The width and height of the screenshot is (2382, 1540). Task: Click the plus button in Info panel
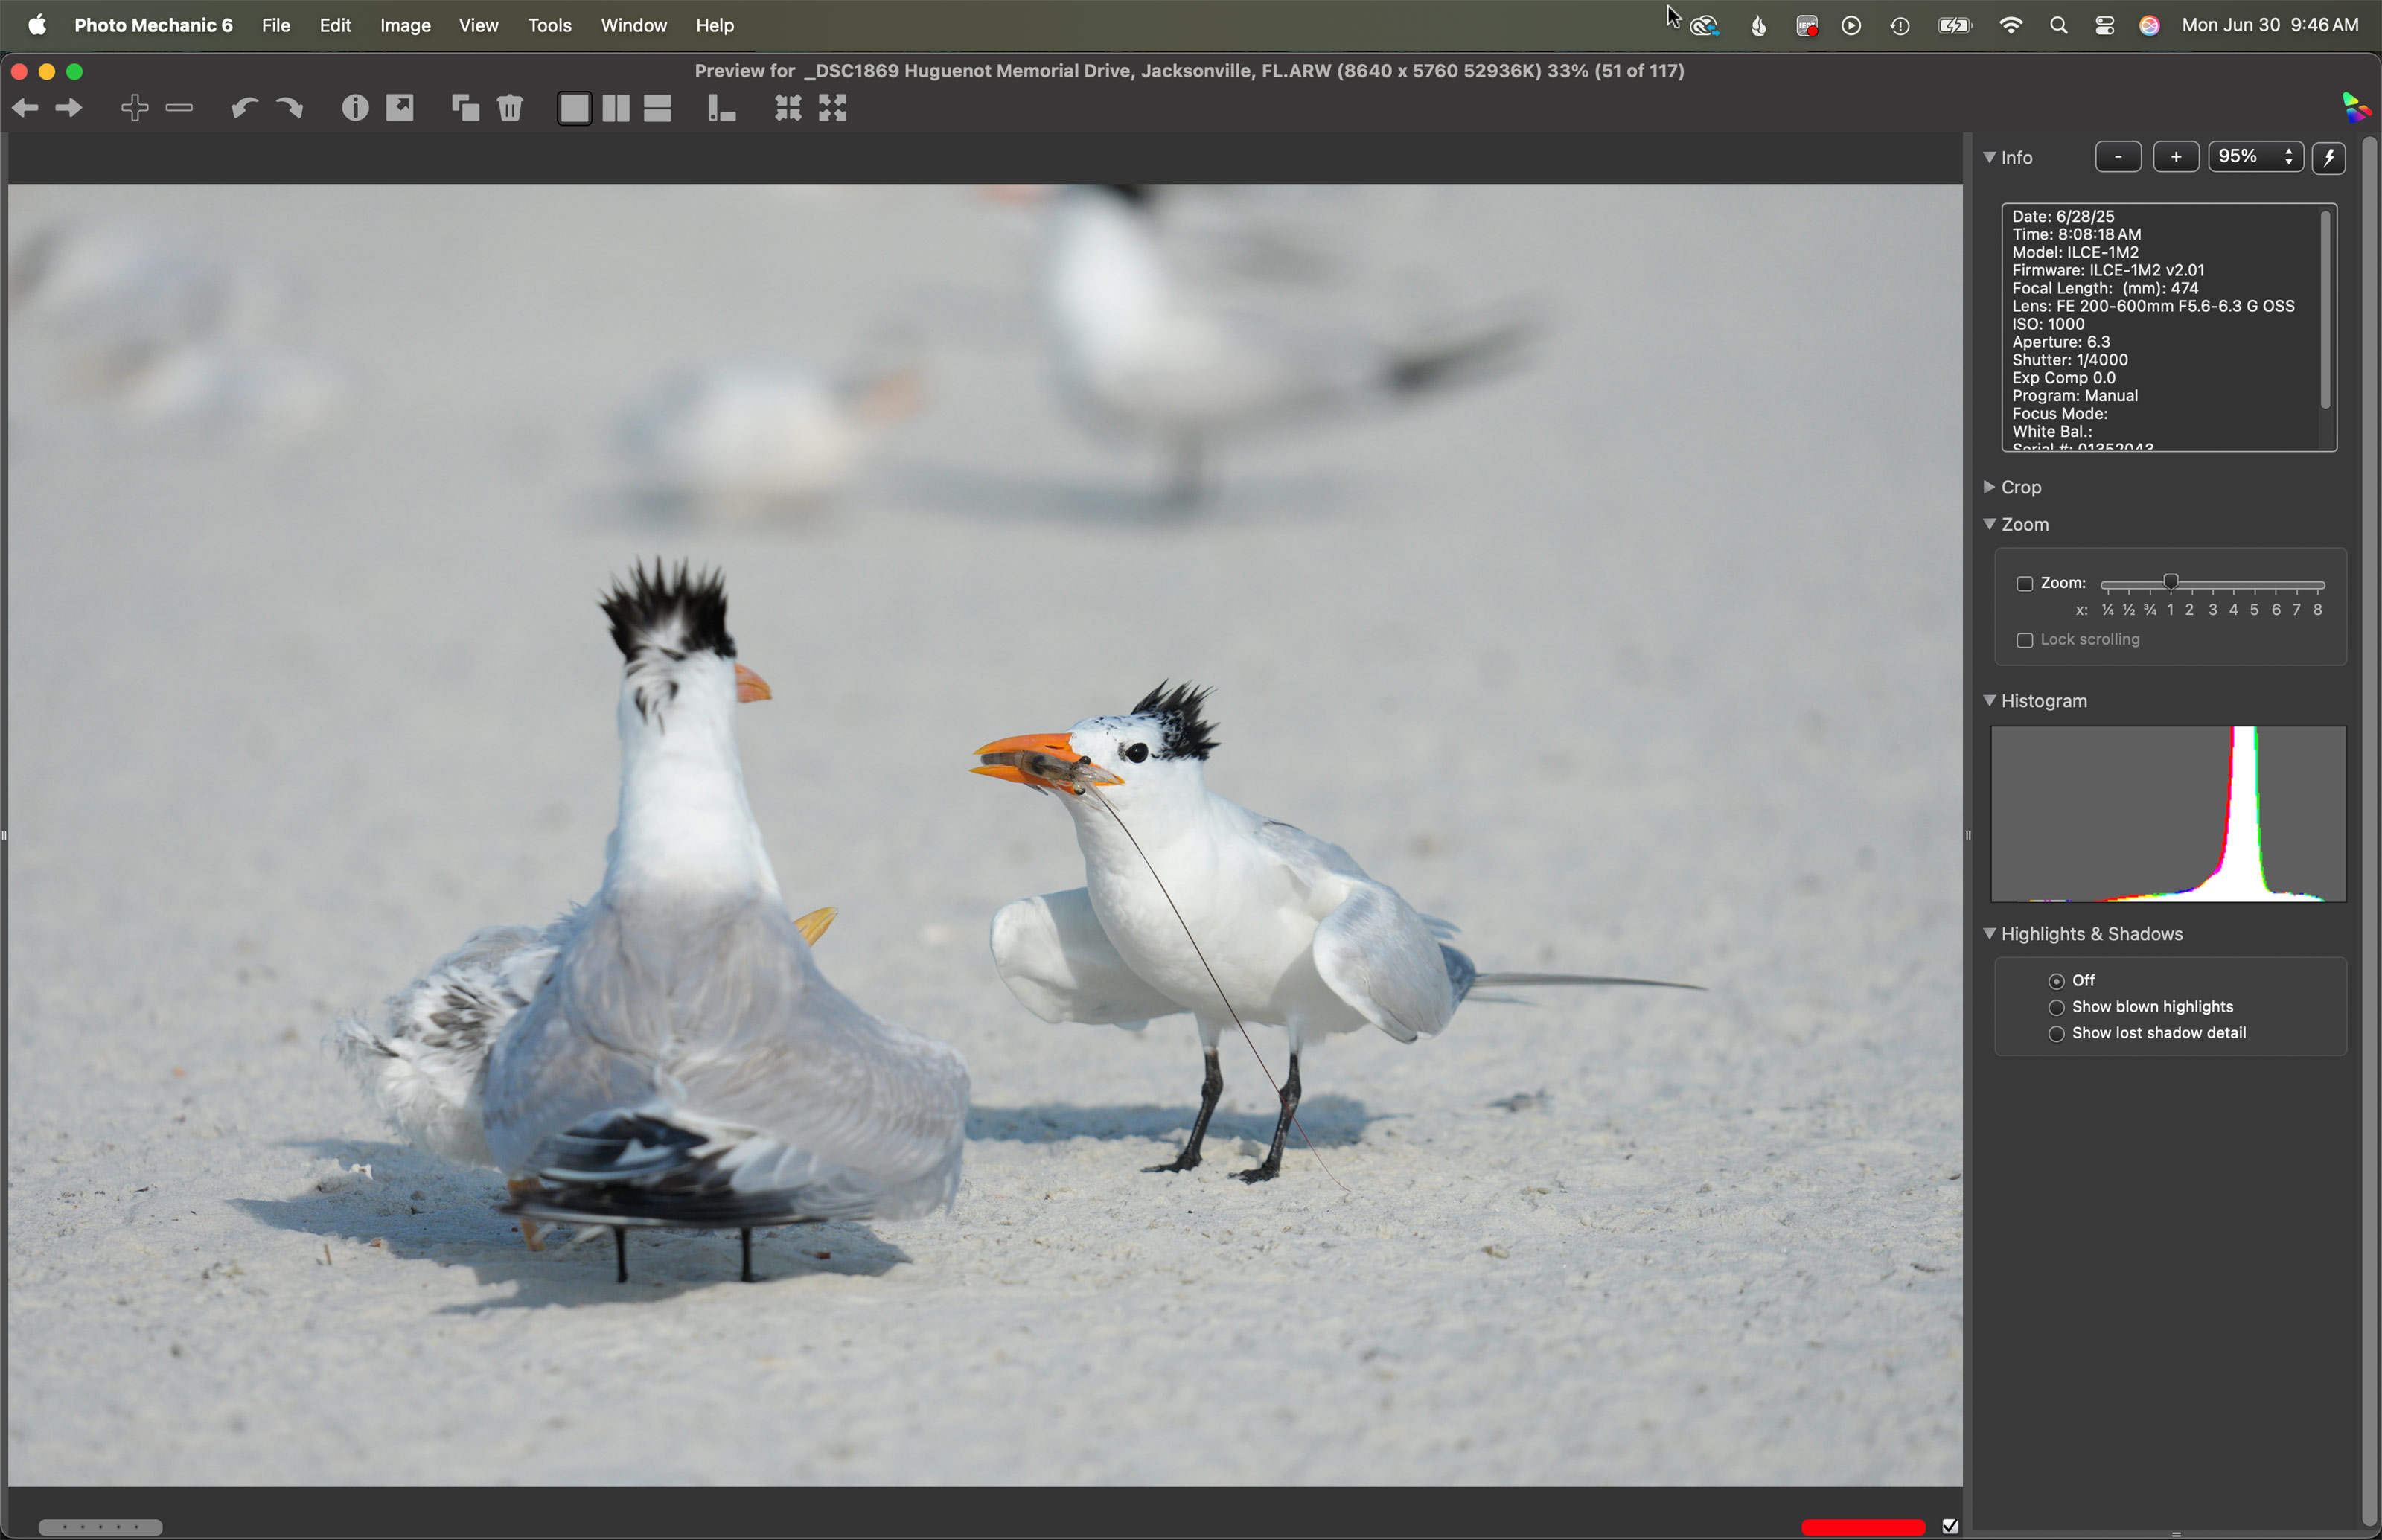(2175, 157)
